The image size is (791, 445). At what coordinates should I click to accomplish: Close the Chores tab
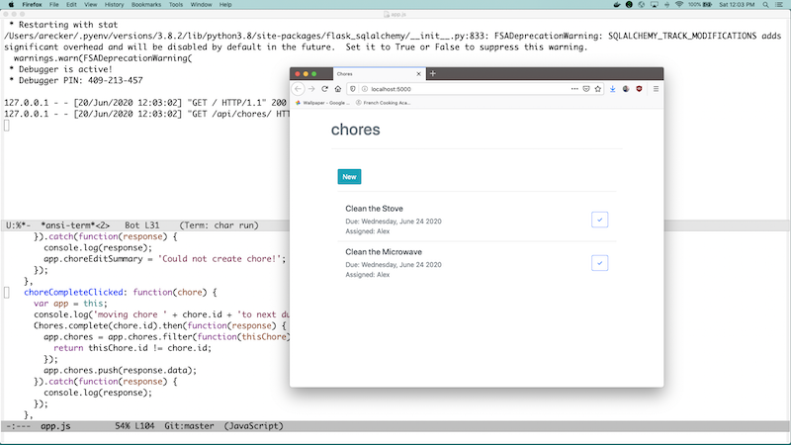click(x=418, y=73)
